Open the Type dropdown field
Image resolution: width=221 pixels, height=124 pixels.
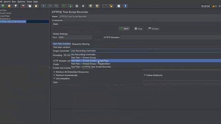pos(182,82)
